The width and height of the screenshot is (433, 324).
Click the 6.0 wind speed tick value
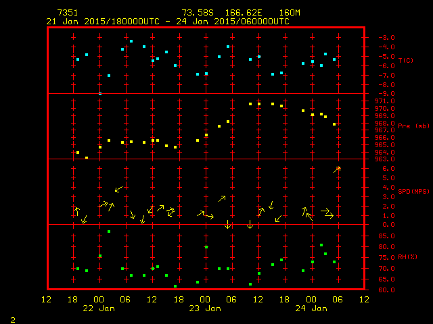[x=388, y=169]
